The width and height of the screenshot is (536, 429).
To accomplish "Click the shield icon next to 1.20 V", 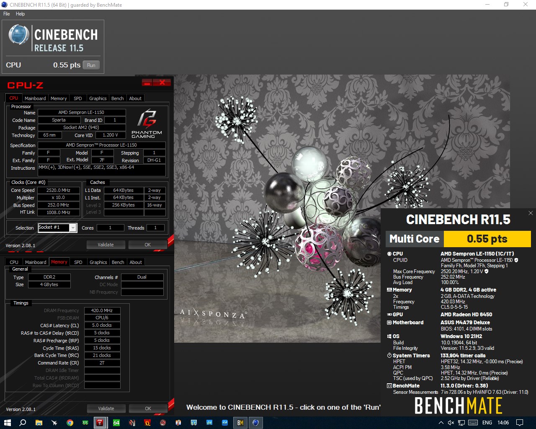I will (x=486, y=271).
